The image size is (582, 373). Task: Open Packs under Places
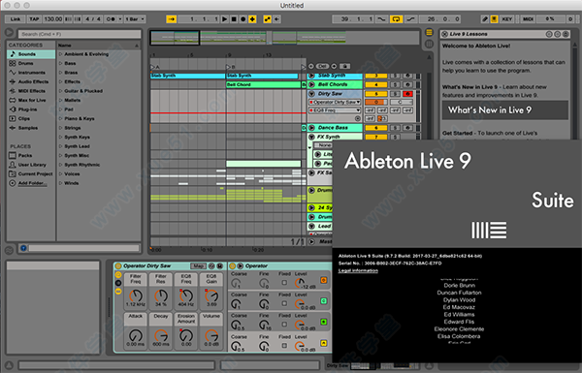coord(31,155)
